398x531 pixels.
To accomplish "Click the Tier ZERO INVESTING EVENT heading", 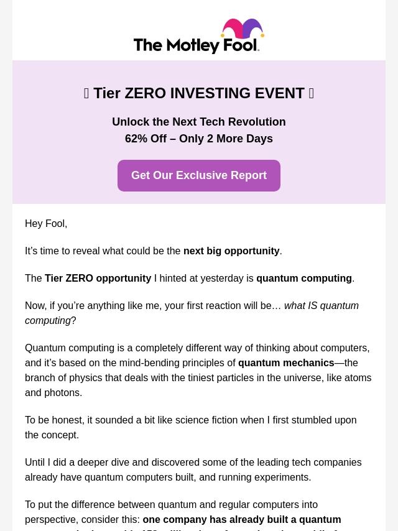I will (x=199, y=93).
